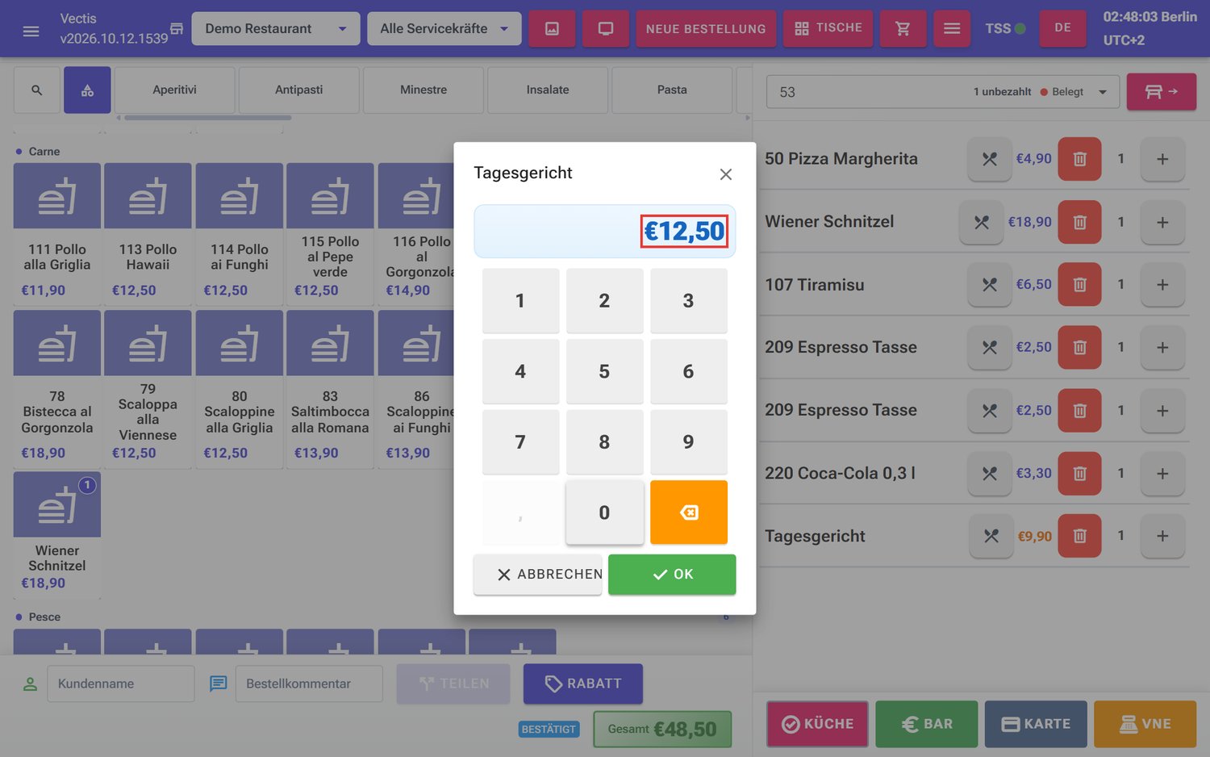
Task: Click the category tabs horizontal scrollbar
Action: (207, 118)
